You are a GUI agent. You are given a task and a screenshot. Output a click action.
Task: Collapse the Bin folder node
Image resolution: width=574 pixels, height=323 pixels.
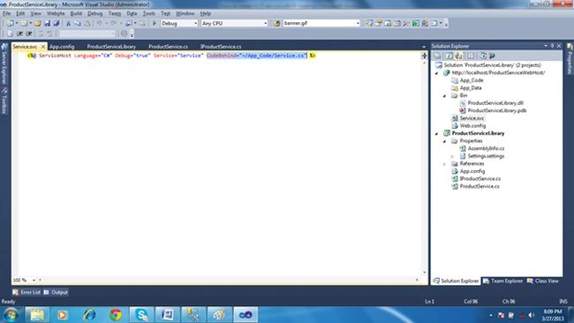(444, 95)
